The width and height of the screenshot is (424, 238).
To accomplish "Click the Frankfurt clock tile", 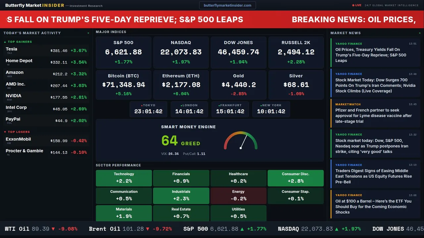I will [230, 109].
